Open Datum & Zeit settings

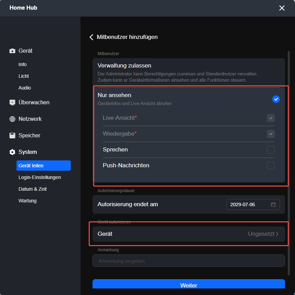[x=33, y=189]
